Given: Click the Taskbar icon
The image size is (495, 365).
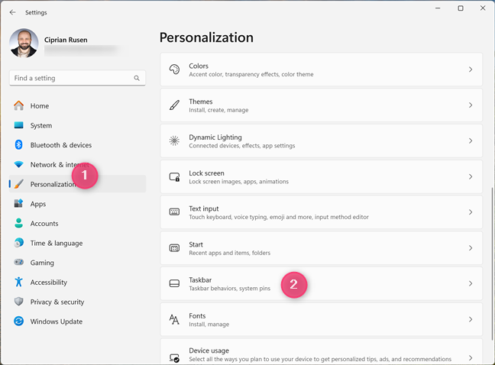Looking at the screenshot, I should [x=174, y=283].
